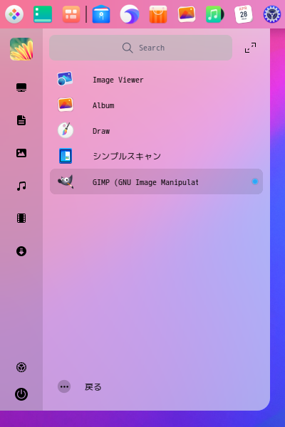Click 戻る back button
285x427 pixels.
[x=80, y=386]
